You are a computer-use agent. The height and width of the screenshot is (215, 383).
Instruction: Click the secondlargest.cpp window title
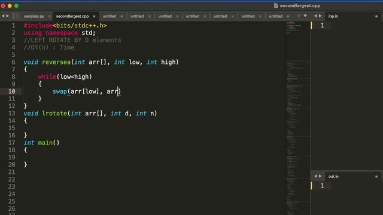tap(300, 5)
